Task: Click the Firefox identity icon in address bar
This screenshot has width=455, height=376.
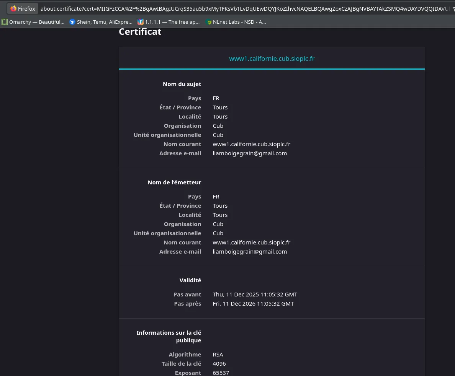Action: (23, 8)
